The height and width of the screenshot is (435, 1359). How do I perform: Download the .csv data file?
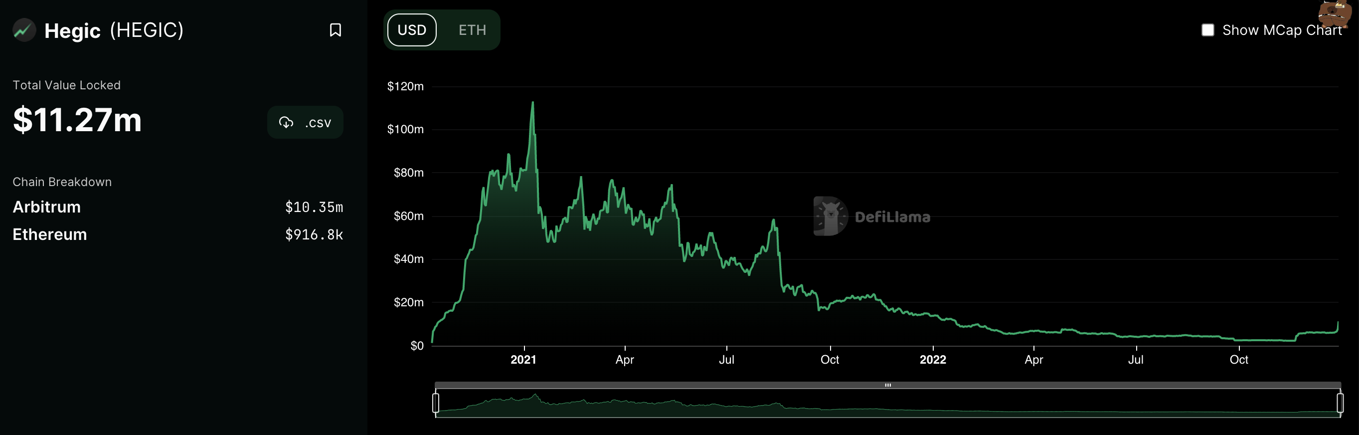click(x=306, y=123)
